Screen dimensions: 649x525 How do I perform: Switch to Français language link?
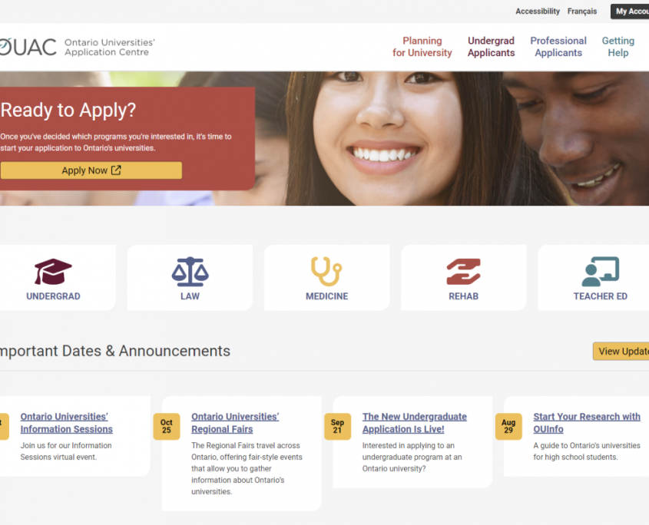click(x=582, y=12)
